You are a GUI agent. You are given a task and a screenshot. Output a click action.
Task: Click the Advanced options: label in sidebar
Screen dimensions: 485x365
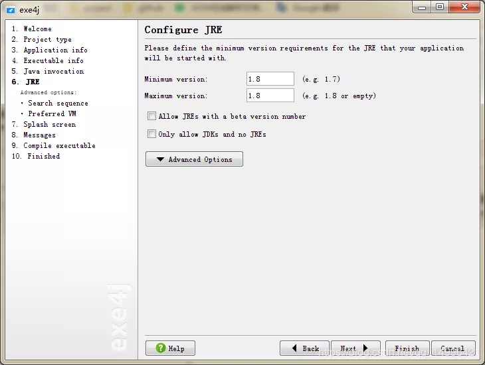coord(48,92)
